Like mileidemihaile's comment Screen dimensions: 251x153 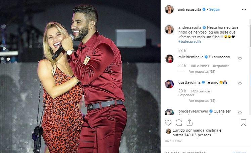240,59
